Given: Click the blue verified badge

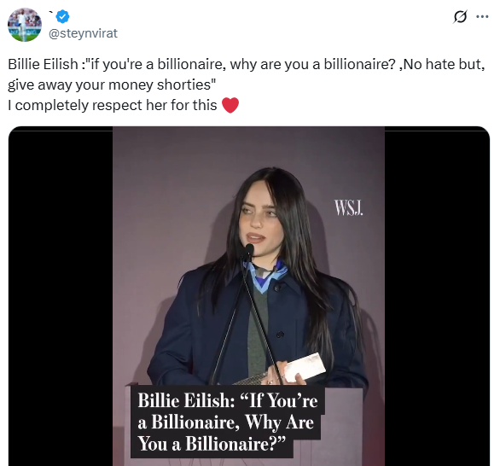Looking at the screenshot, I should click(63, 16).
